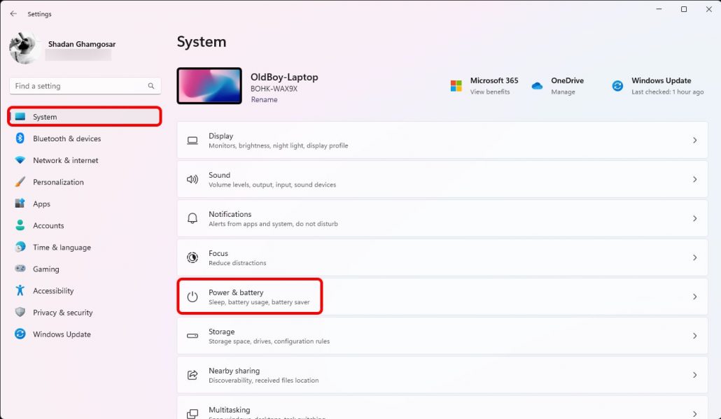
Task: Open the Apps section in sidebar
Action: (x=41, y=204)
